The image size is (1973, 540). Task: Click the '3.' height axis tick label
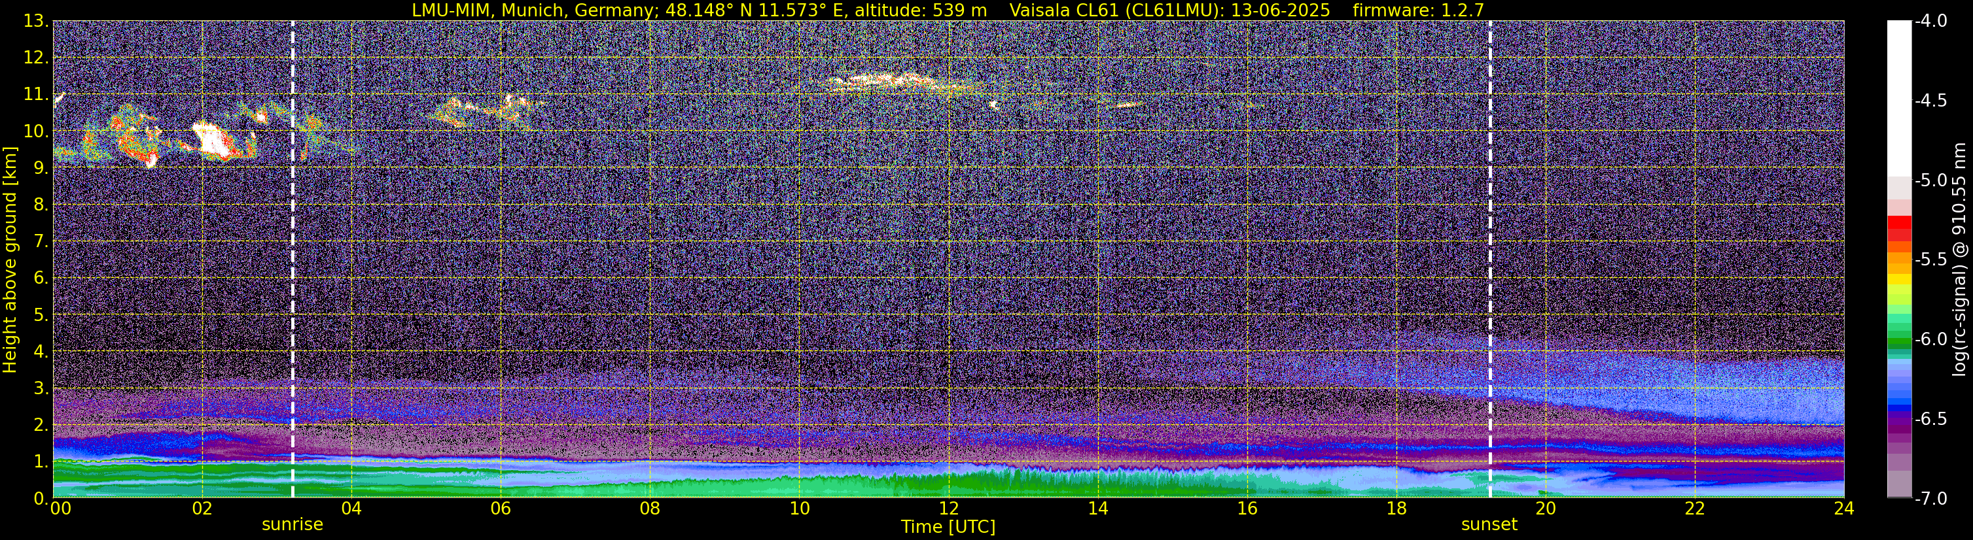tap(41, 388)
